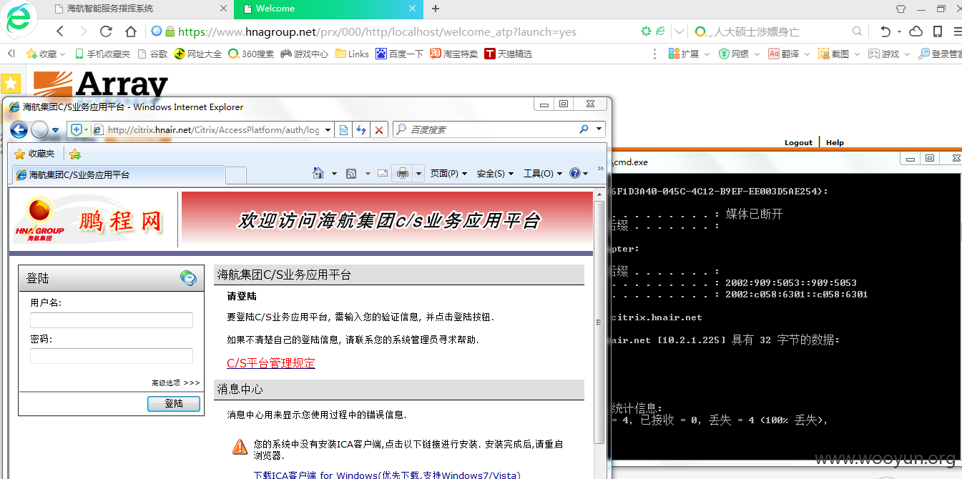Open 登录管家 login manager
This screenshot has height=479, width=962.
click(941, 54)
